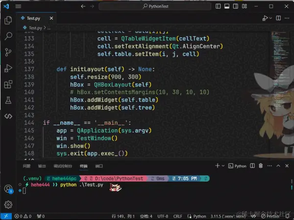Toggle the bottom panel layout icon
Viewport: 294px width, 220px height.
click(x=227, y=6)
